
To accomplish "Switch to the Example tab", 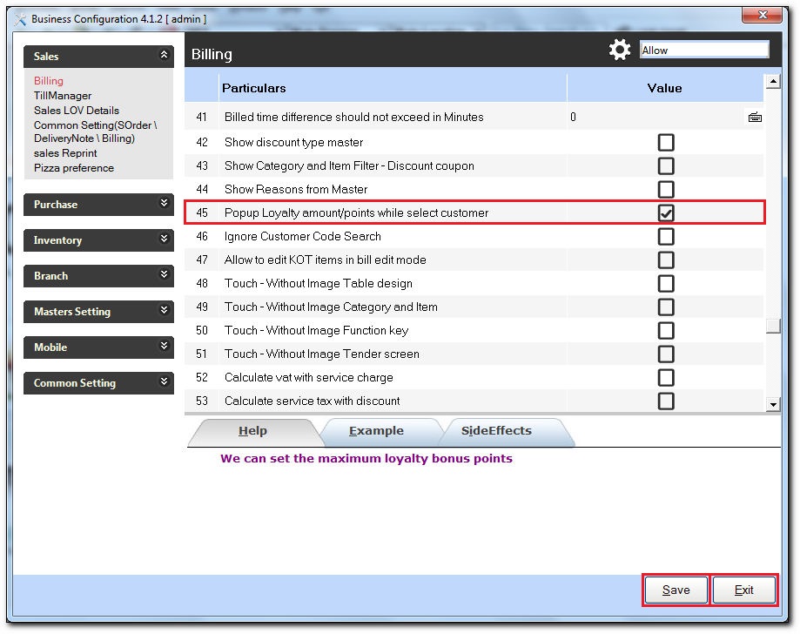I will pyautogui.click(x=377, y=431).
